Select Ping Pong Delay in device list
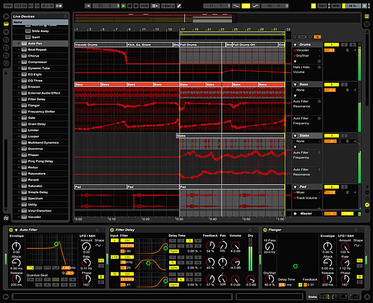This screenshot has height=303, width=373. point(40,161)
